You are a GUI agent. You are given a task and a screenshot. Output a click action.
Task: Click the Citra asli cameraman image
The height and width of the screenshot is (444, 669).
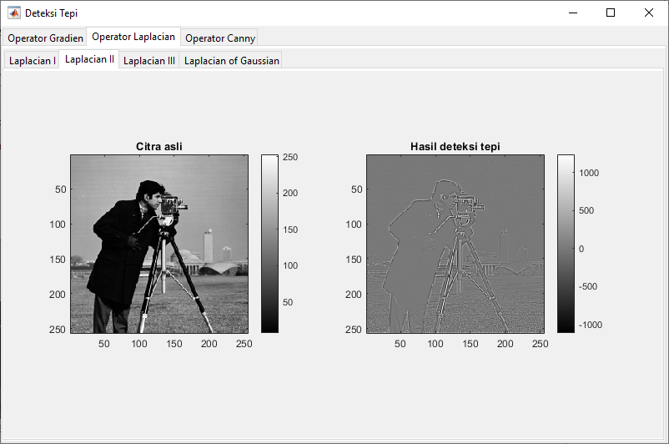tap(158, 244)
